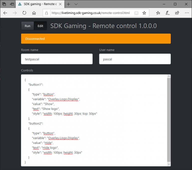The height and width of the screenshot is (170, 192).
Task: Click the "value": "Hide" line
Action: click(x=42, y=143)
